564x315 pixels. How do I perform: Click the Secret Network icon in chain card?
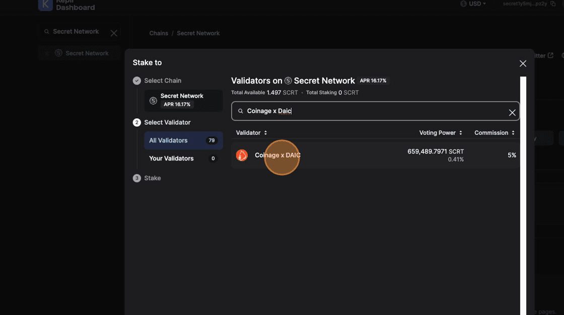pos(153,101)
